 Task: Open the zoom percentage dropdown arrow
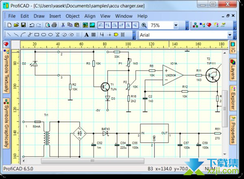pyautogui.click(x=176, y=25)
